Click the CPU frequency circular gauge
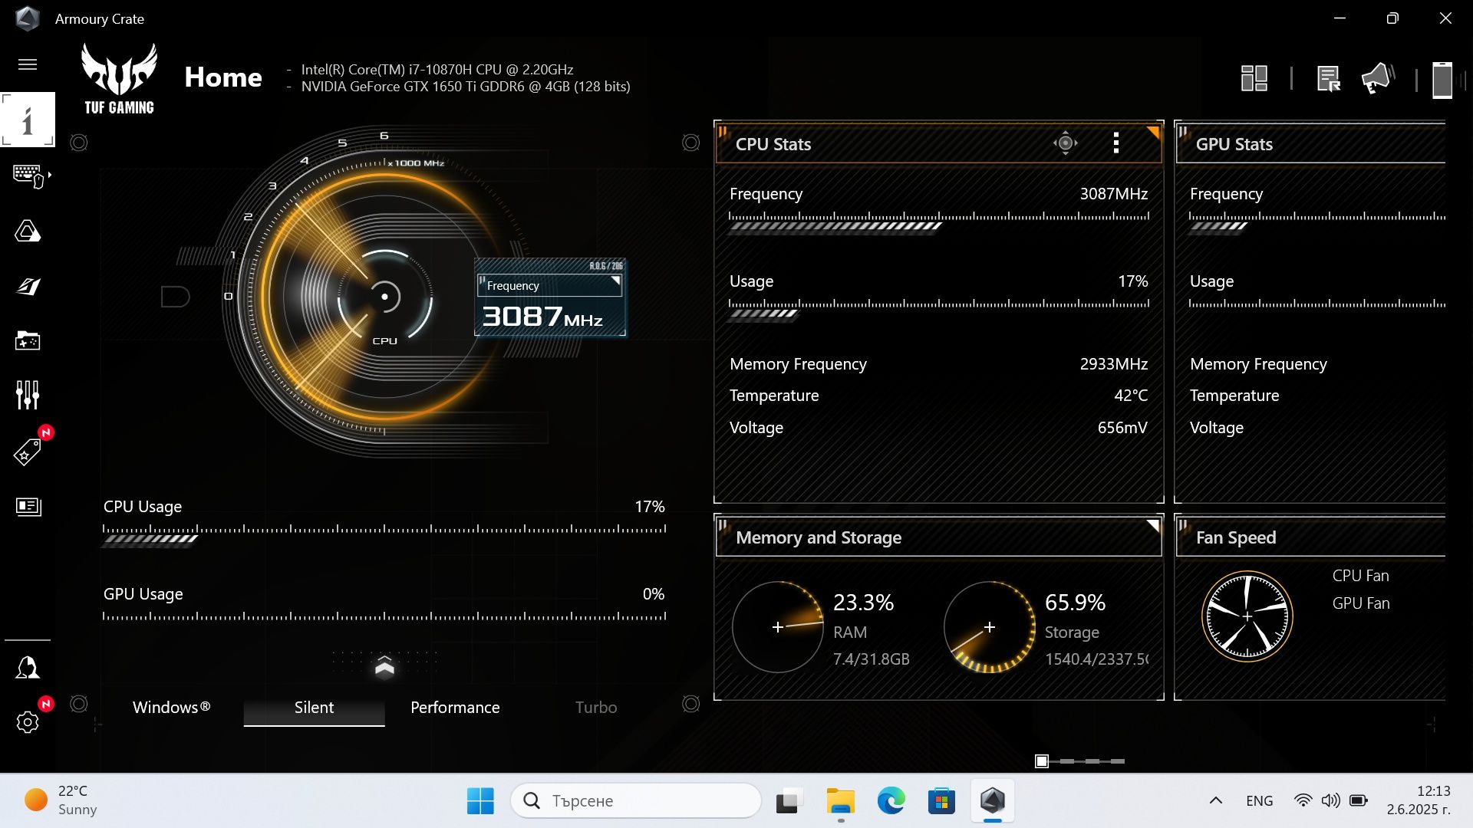 (x=384, y=297)
